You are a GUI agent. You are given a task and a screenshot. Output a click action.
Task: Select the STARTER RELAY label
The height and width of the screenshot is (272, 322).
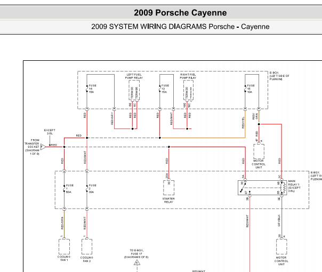[168, 201]
